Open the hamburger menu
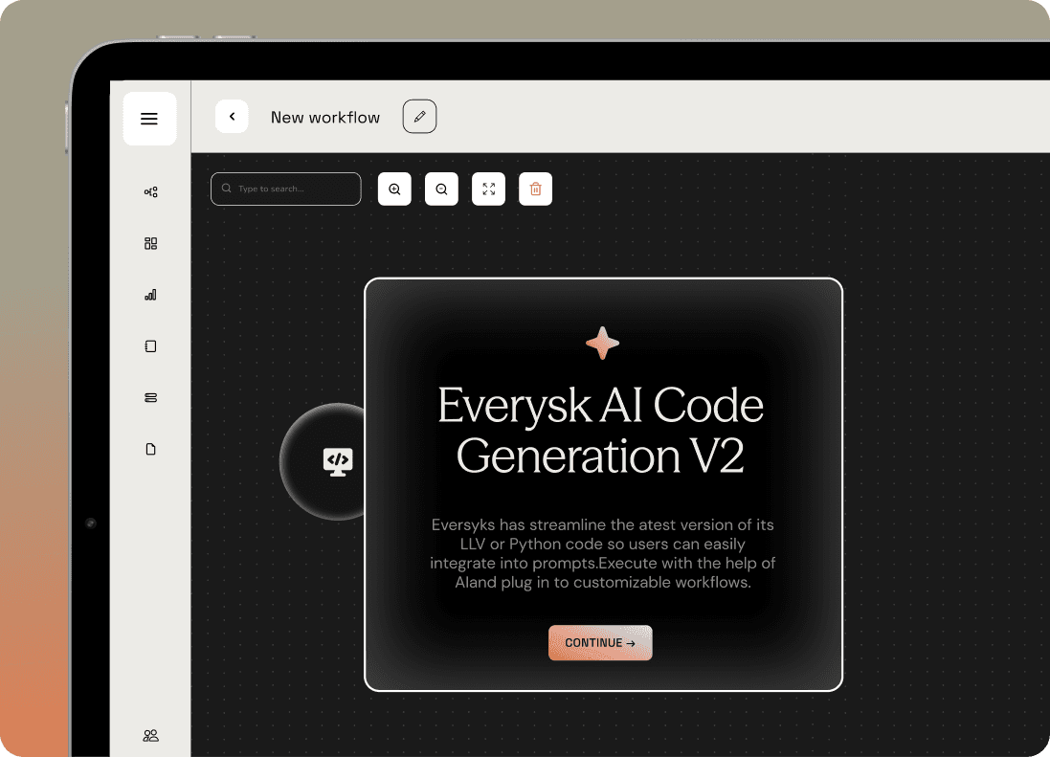 coord(149,119)
